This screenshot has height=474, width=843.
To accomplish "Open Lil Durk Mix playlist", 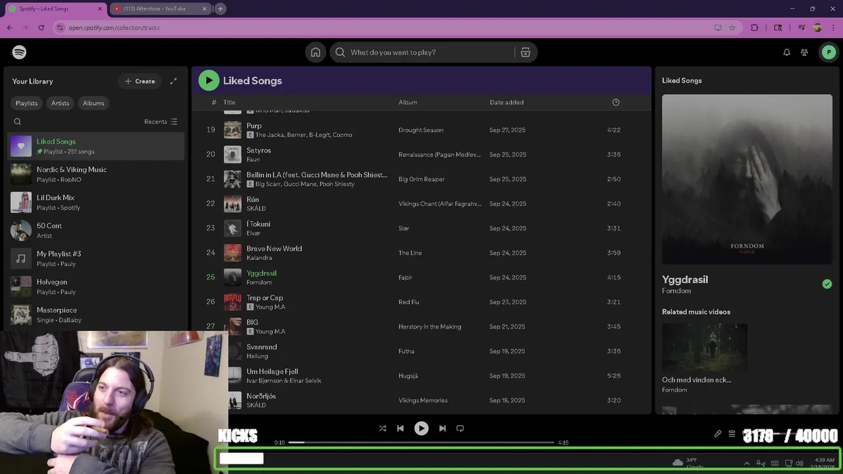I will tap(96, 202).
